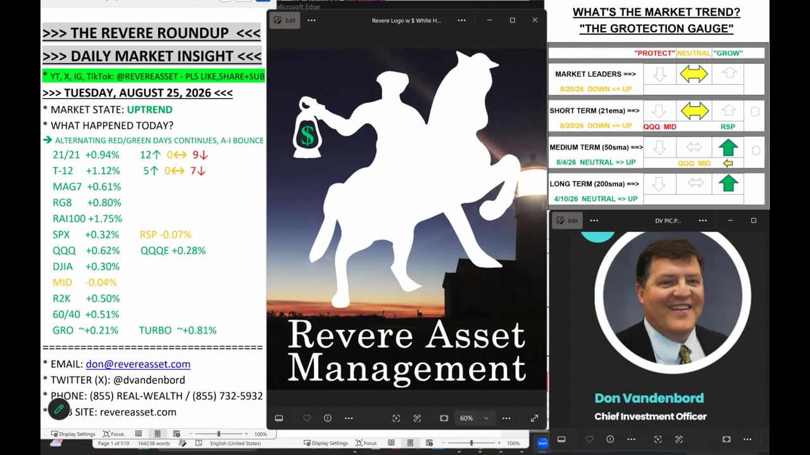Click 100% zoom level in left Word window
This screenshot has width=810, height=455.
tap(260, 434)
